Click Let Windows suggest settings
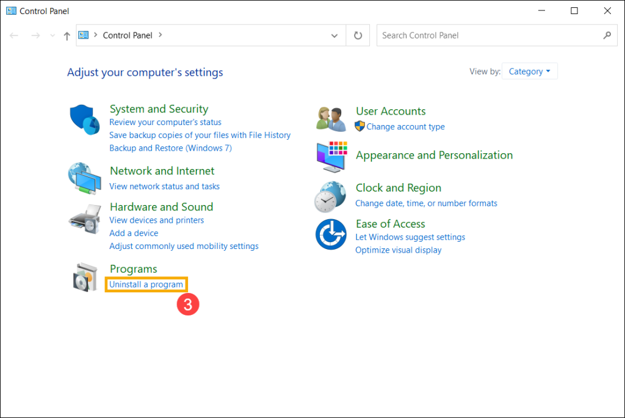 (x=410, y=237)
